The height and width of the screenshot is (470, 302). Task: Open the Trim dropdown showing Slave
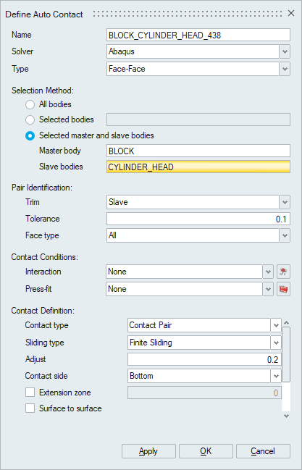click(x=285, y=202)
